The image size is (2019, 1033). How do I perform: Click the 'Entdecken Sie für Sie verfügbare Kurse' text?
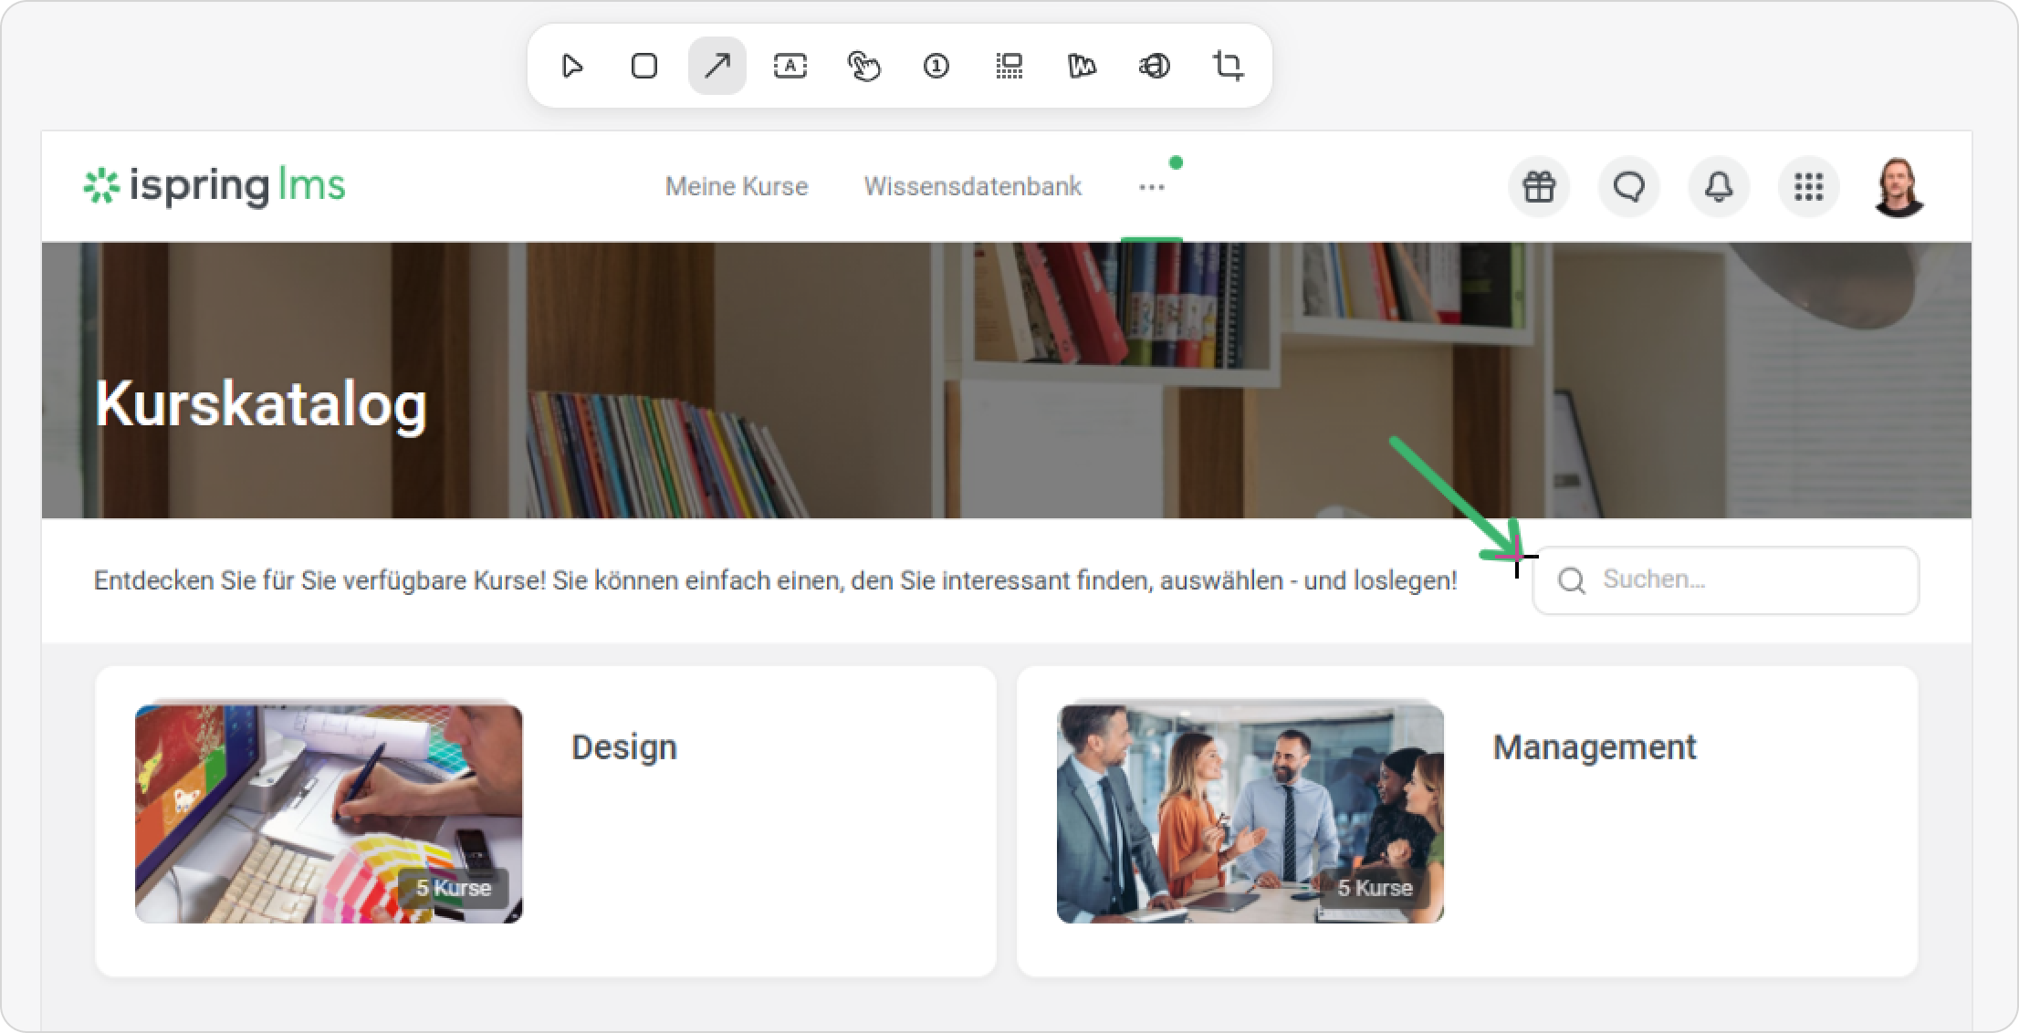coord(776,580)
